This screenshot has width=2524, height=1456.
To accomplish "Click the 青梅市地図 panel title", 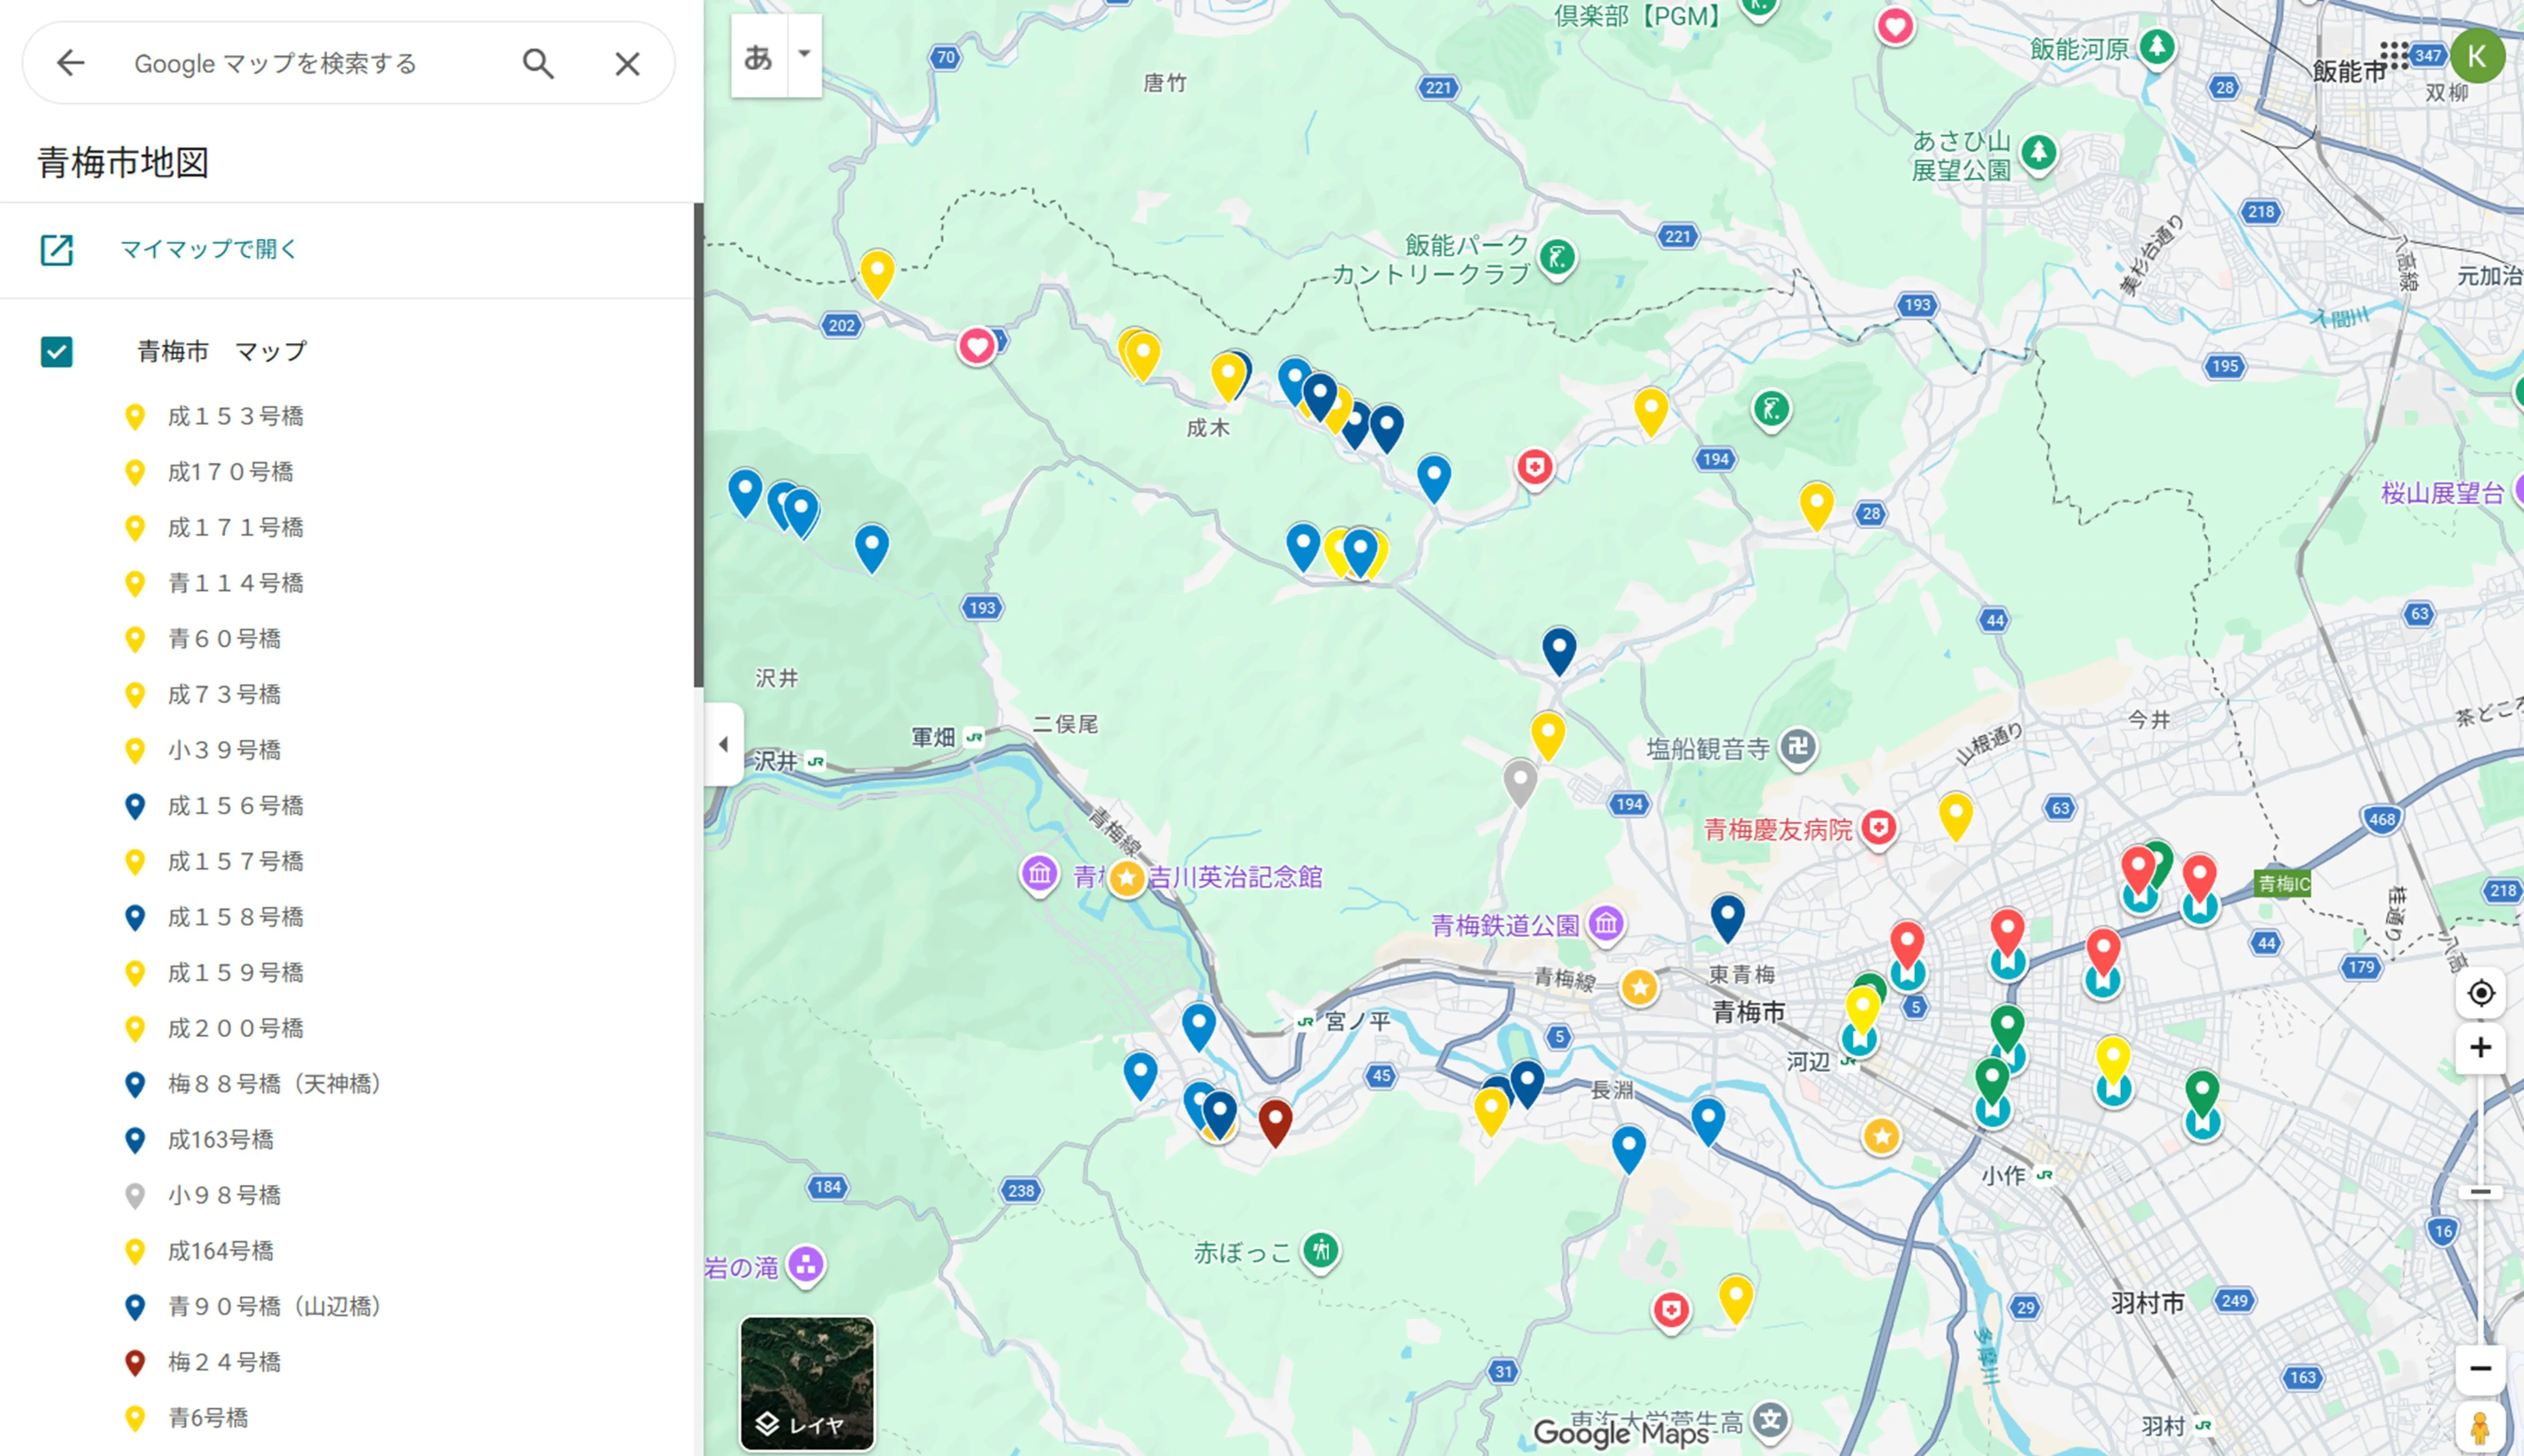I will [123, 162].
